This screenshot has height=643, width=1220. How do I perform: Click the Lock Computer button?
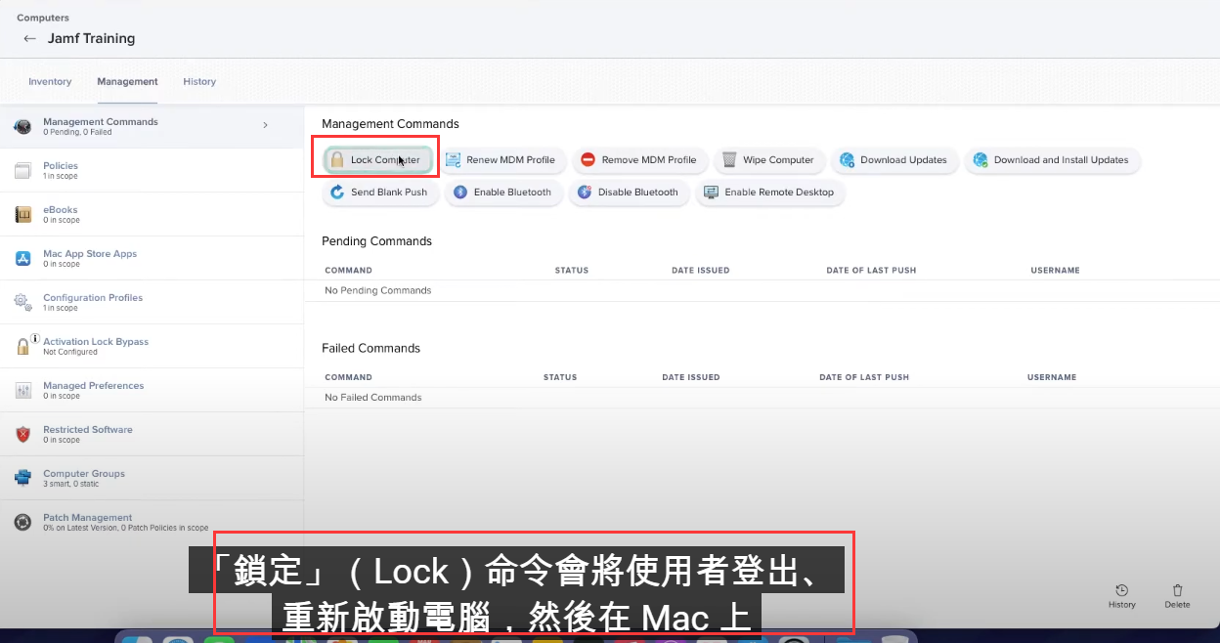(376, 160)
